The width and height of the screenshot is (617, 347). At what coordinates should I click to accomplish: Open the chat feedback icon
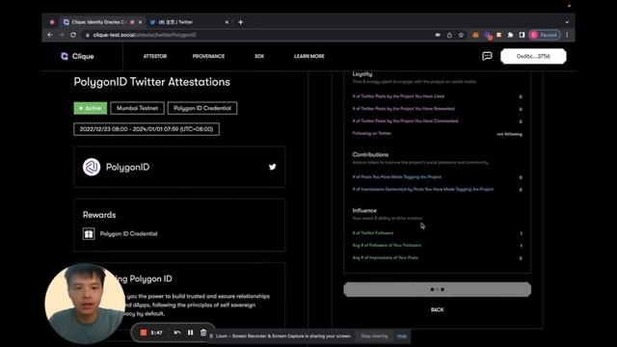pos(487,56)
